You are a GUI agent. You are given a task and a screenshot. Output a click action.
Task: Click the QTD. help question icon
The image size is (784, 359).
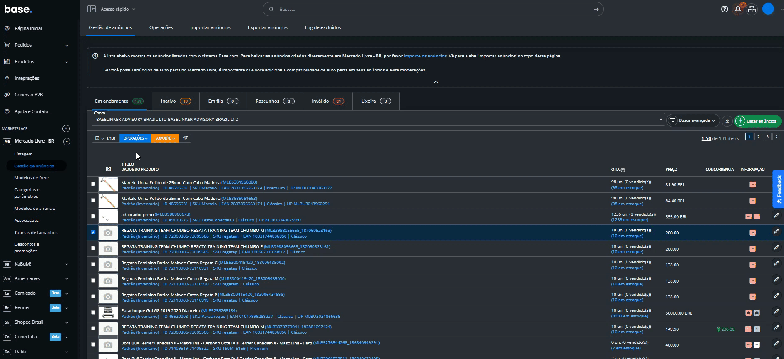pos(623,170)
